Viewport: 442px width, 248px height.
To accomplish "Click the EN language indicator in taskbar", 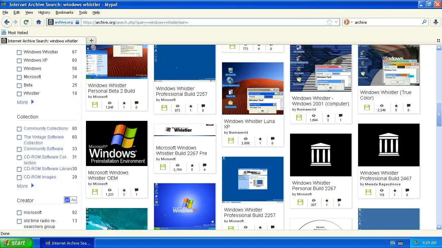I will 393,243.
